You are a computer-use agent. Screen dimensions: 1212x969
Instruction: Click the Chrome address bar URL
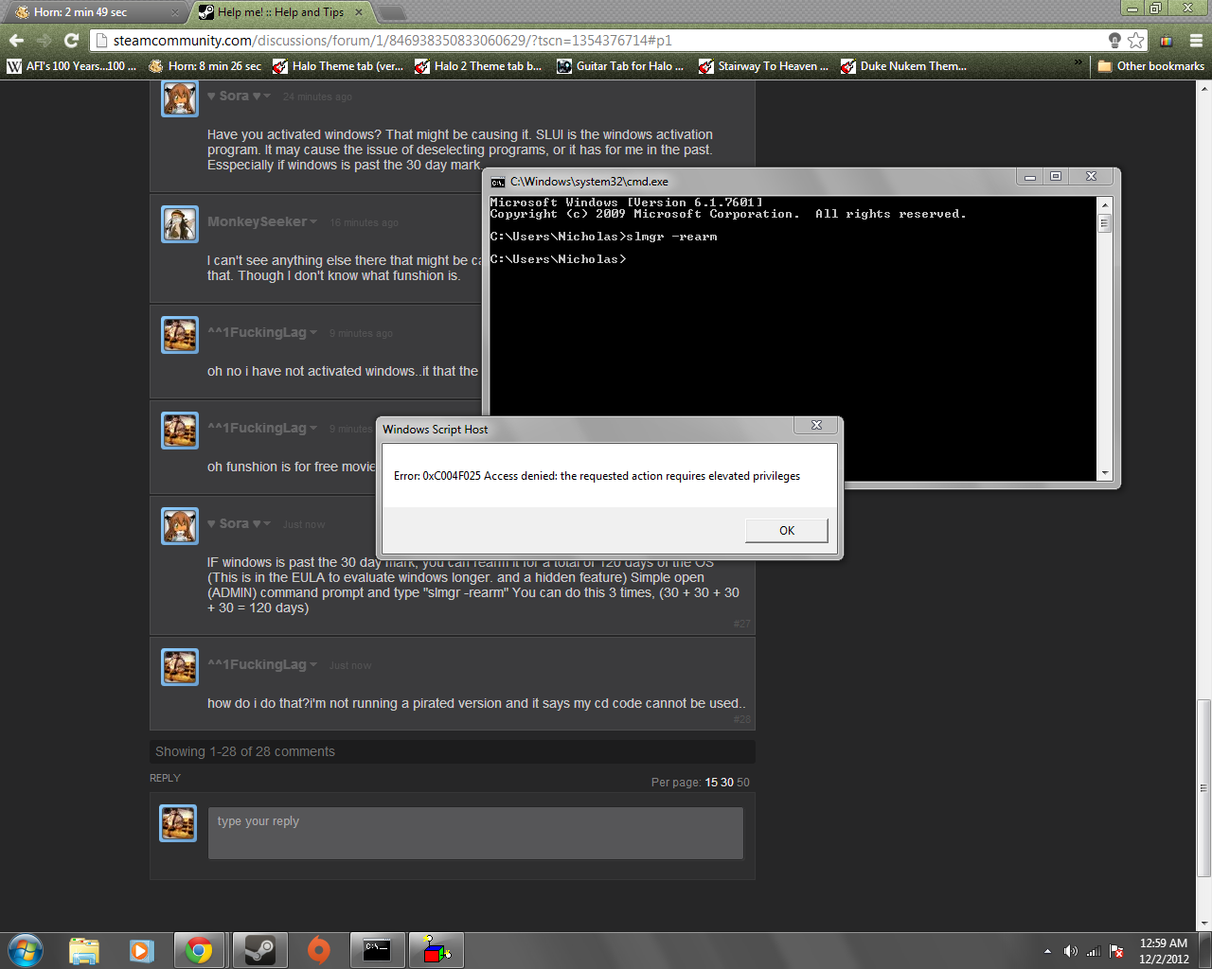click(x=392, y=41)
